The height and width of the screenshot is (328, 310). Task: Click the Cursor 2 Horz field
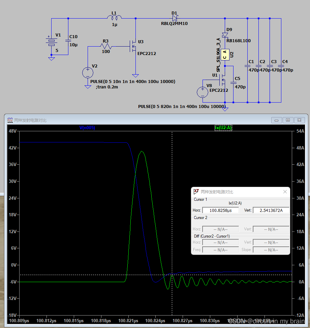click(x=221, y=229)
